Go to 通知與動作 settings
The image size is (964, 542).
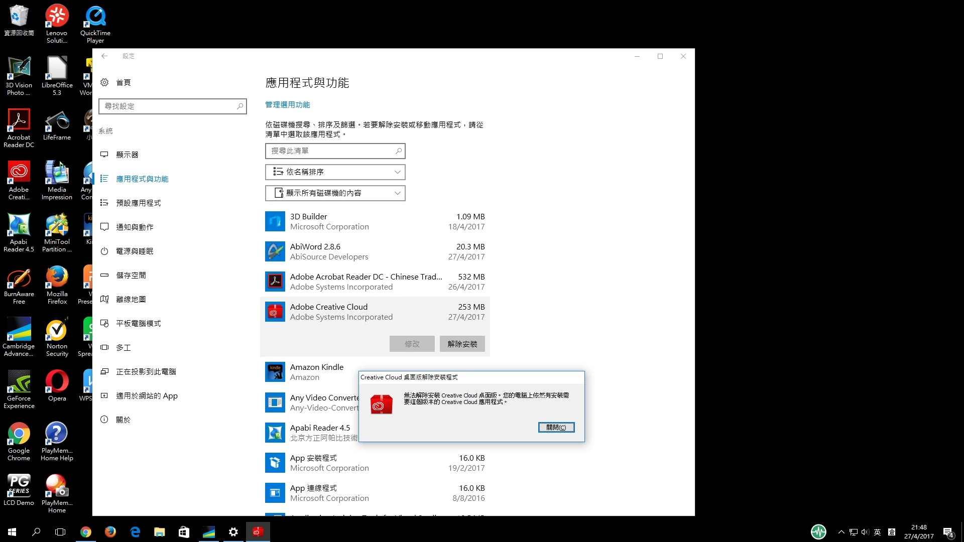point(135,227)
